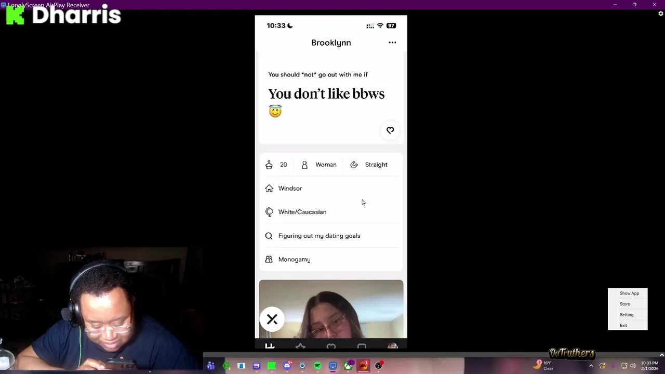Like the prompt with the heart button
665x374 pixels.
coord(390,130)
